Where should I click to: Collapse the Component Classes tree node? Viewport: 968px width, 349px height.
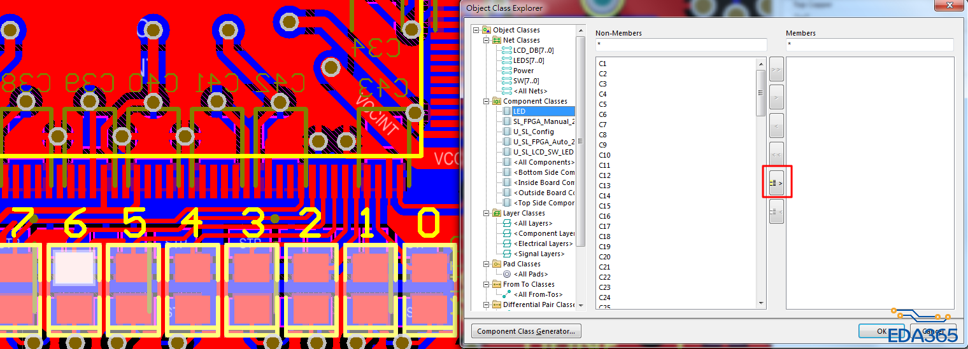pyautogui.click(x=487, y=101)
